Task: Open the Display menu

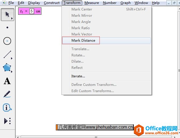Action: [34, 3]
